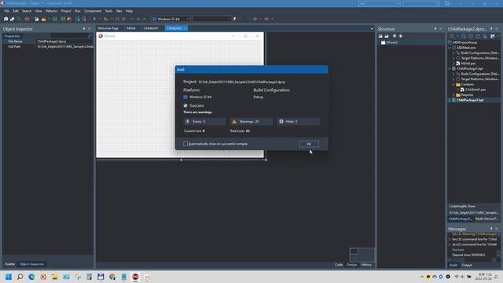Click the refresh icon in Projects toolbar

478,36
